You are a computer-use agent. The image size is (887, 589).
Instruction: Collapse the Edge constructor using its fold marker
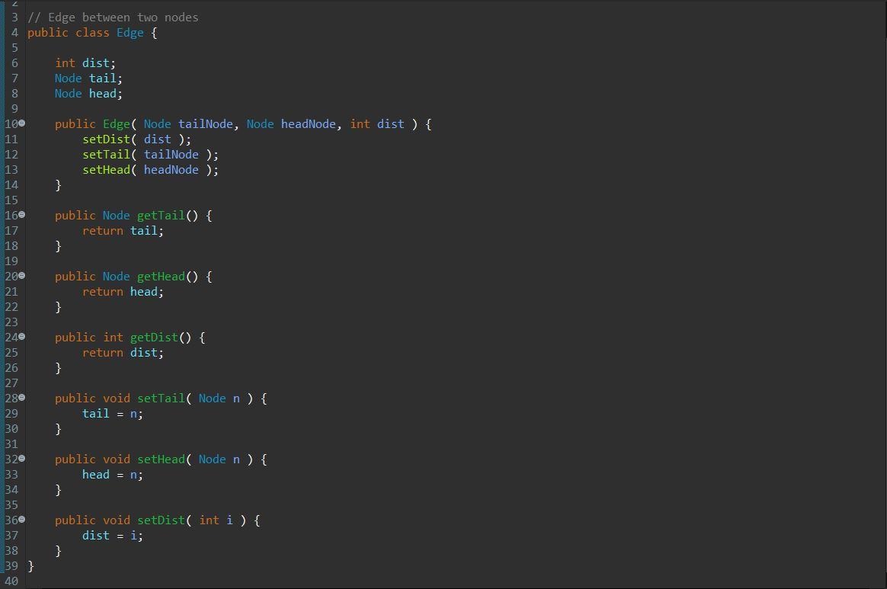(x=24, y=123)
